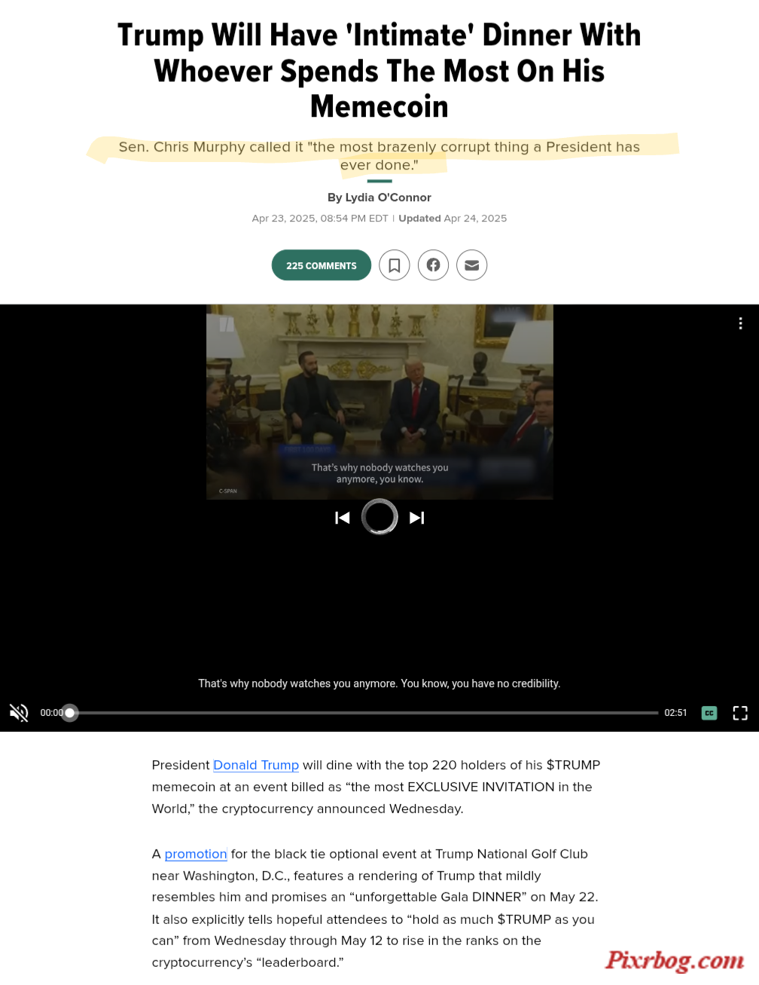Open the promotion hyperlink
Screen dimensions: 759x985
(196, 854)
